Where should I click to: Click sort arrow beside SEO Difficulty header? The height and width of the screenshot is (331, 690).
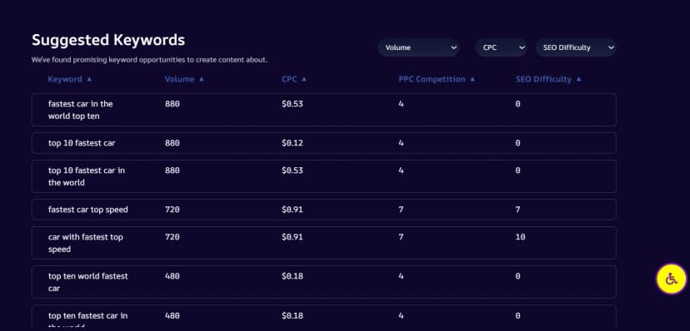(x=578, y=79)
